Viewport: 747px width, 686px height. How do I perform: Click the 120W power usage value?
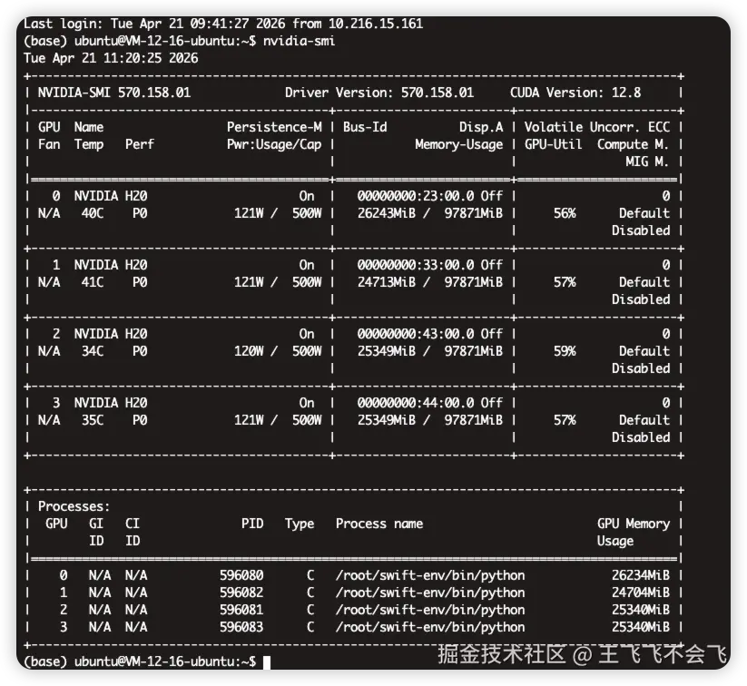tap(249, 351)
